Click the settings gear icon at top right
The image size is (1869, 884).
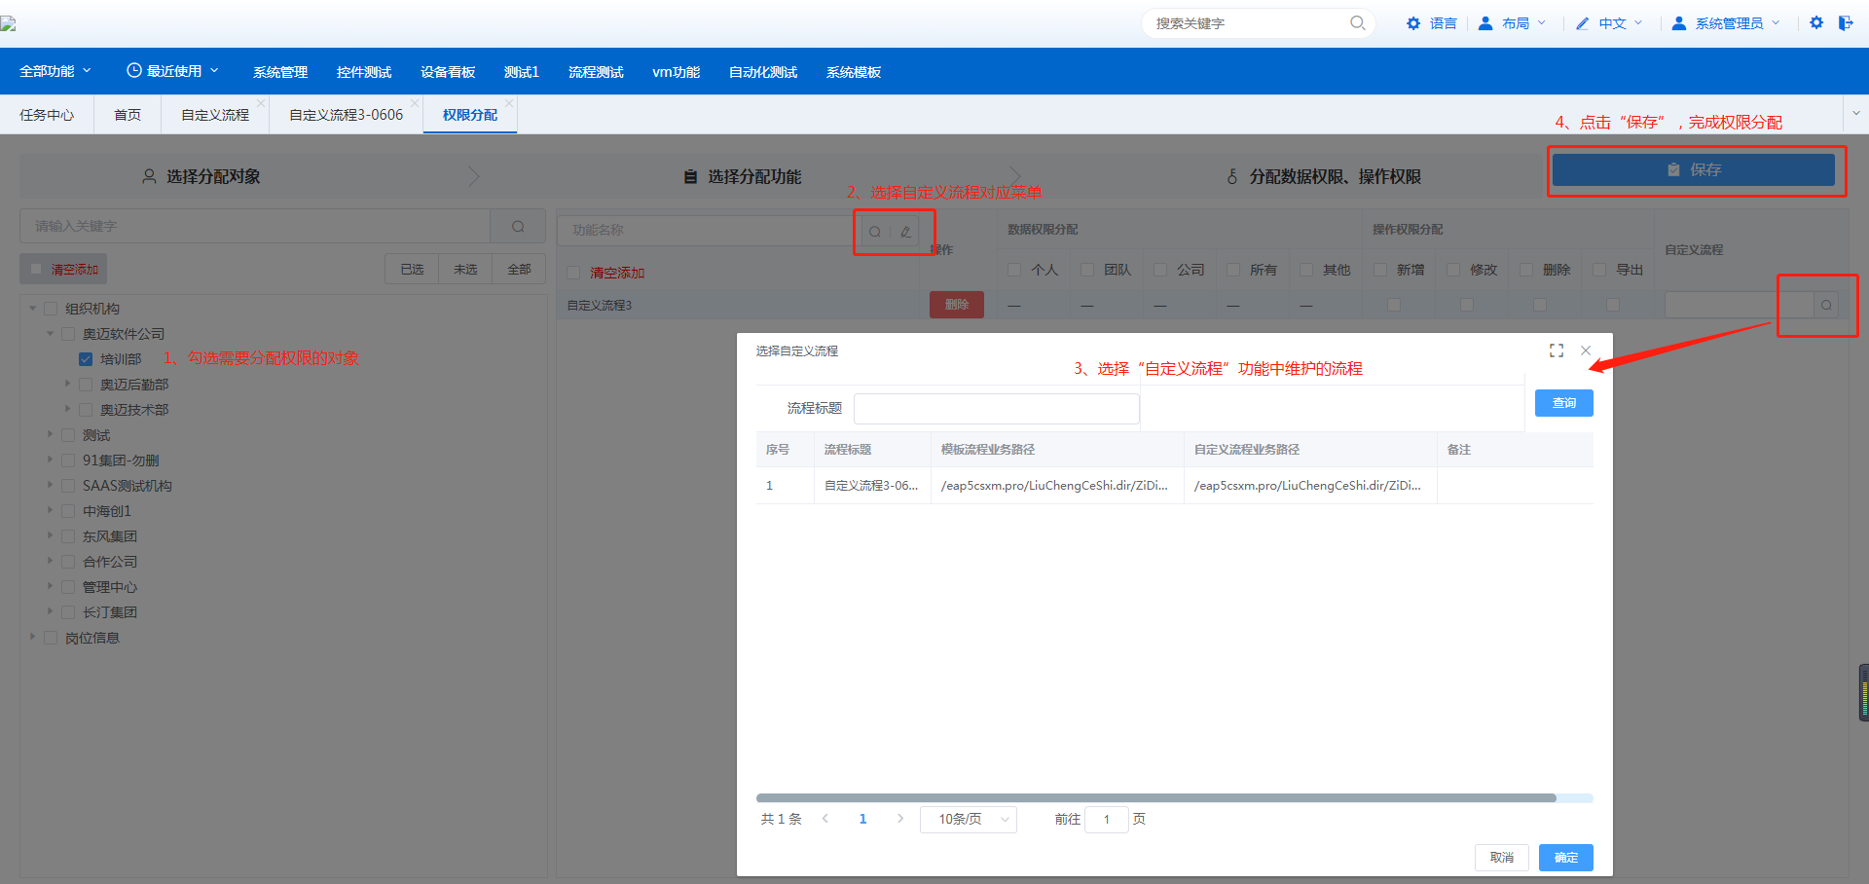[1816, 22]
